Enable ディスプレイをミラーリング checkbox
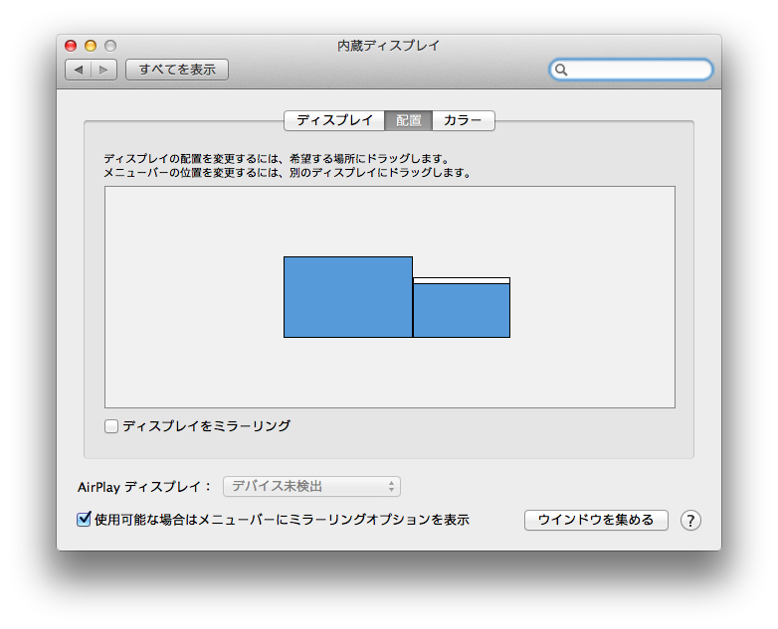 click(x=111, y=426)
